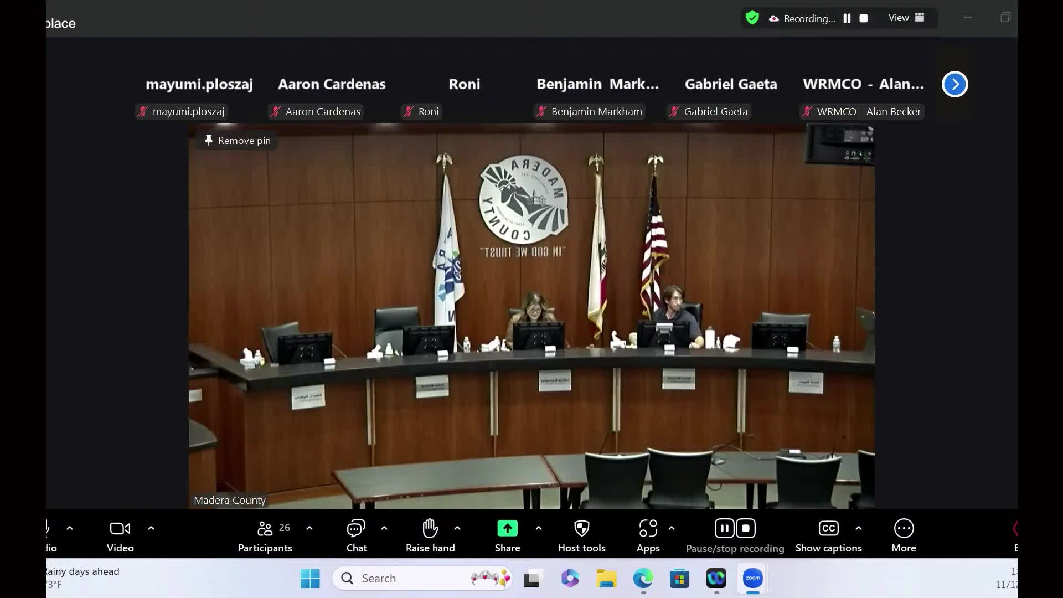The height and width of the screenshot is (598, 1063).
Task: Open the Participants panel
Action: pyautogui.click(x=265, y=535)
